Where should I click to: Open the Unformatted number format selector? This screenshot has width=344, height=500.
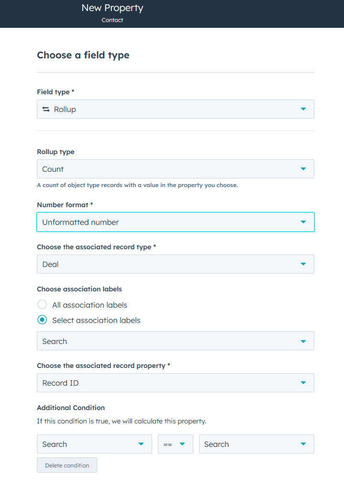coord(175,222)
